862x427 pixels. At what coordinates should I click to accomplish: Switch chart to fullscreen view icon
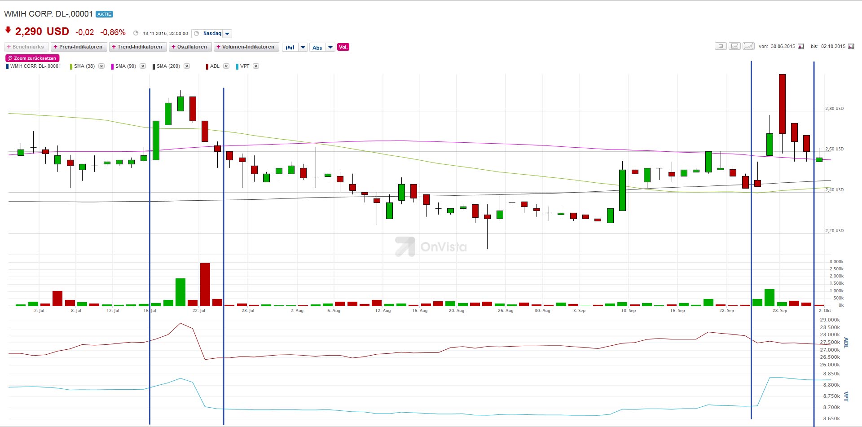748,46
